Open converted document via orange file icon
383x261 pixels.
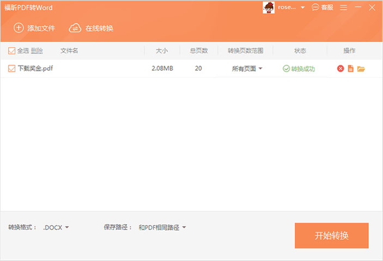(x=350, y=69)
